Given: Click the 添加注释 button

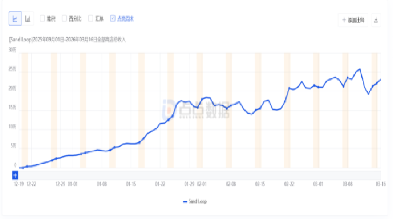Looking at the screenshot, I should click(353, 20).
